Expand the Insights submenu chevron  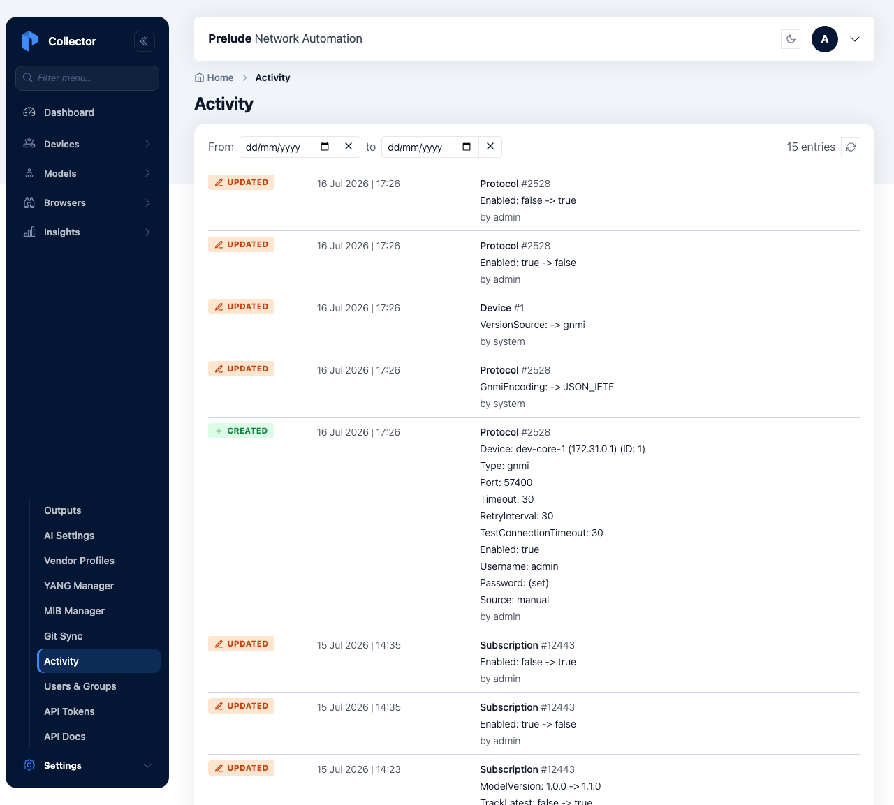coord(147,232)
